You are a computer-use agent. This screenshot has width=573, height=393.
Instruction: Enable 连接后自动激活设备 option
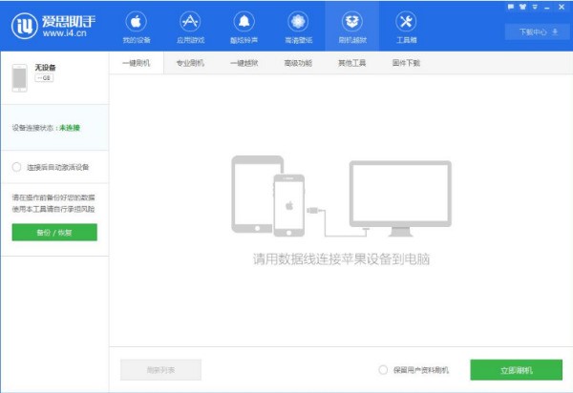(17, 167)
